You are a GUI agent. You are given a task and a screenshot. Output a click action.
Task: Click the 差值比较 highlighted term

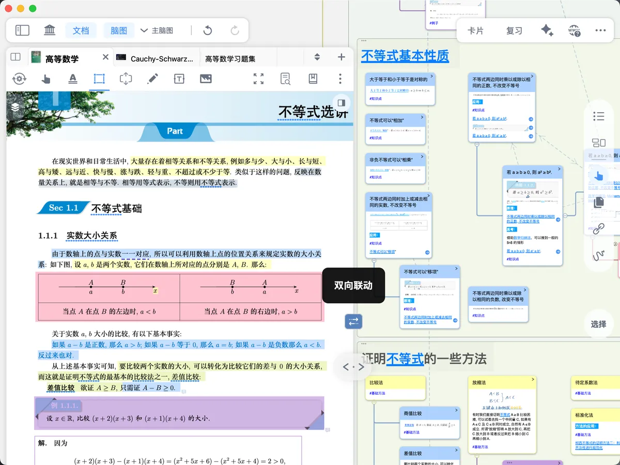(61, 388)
